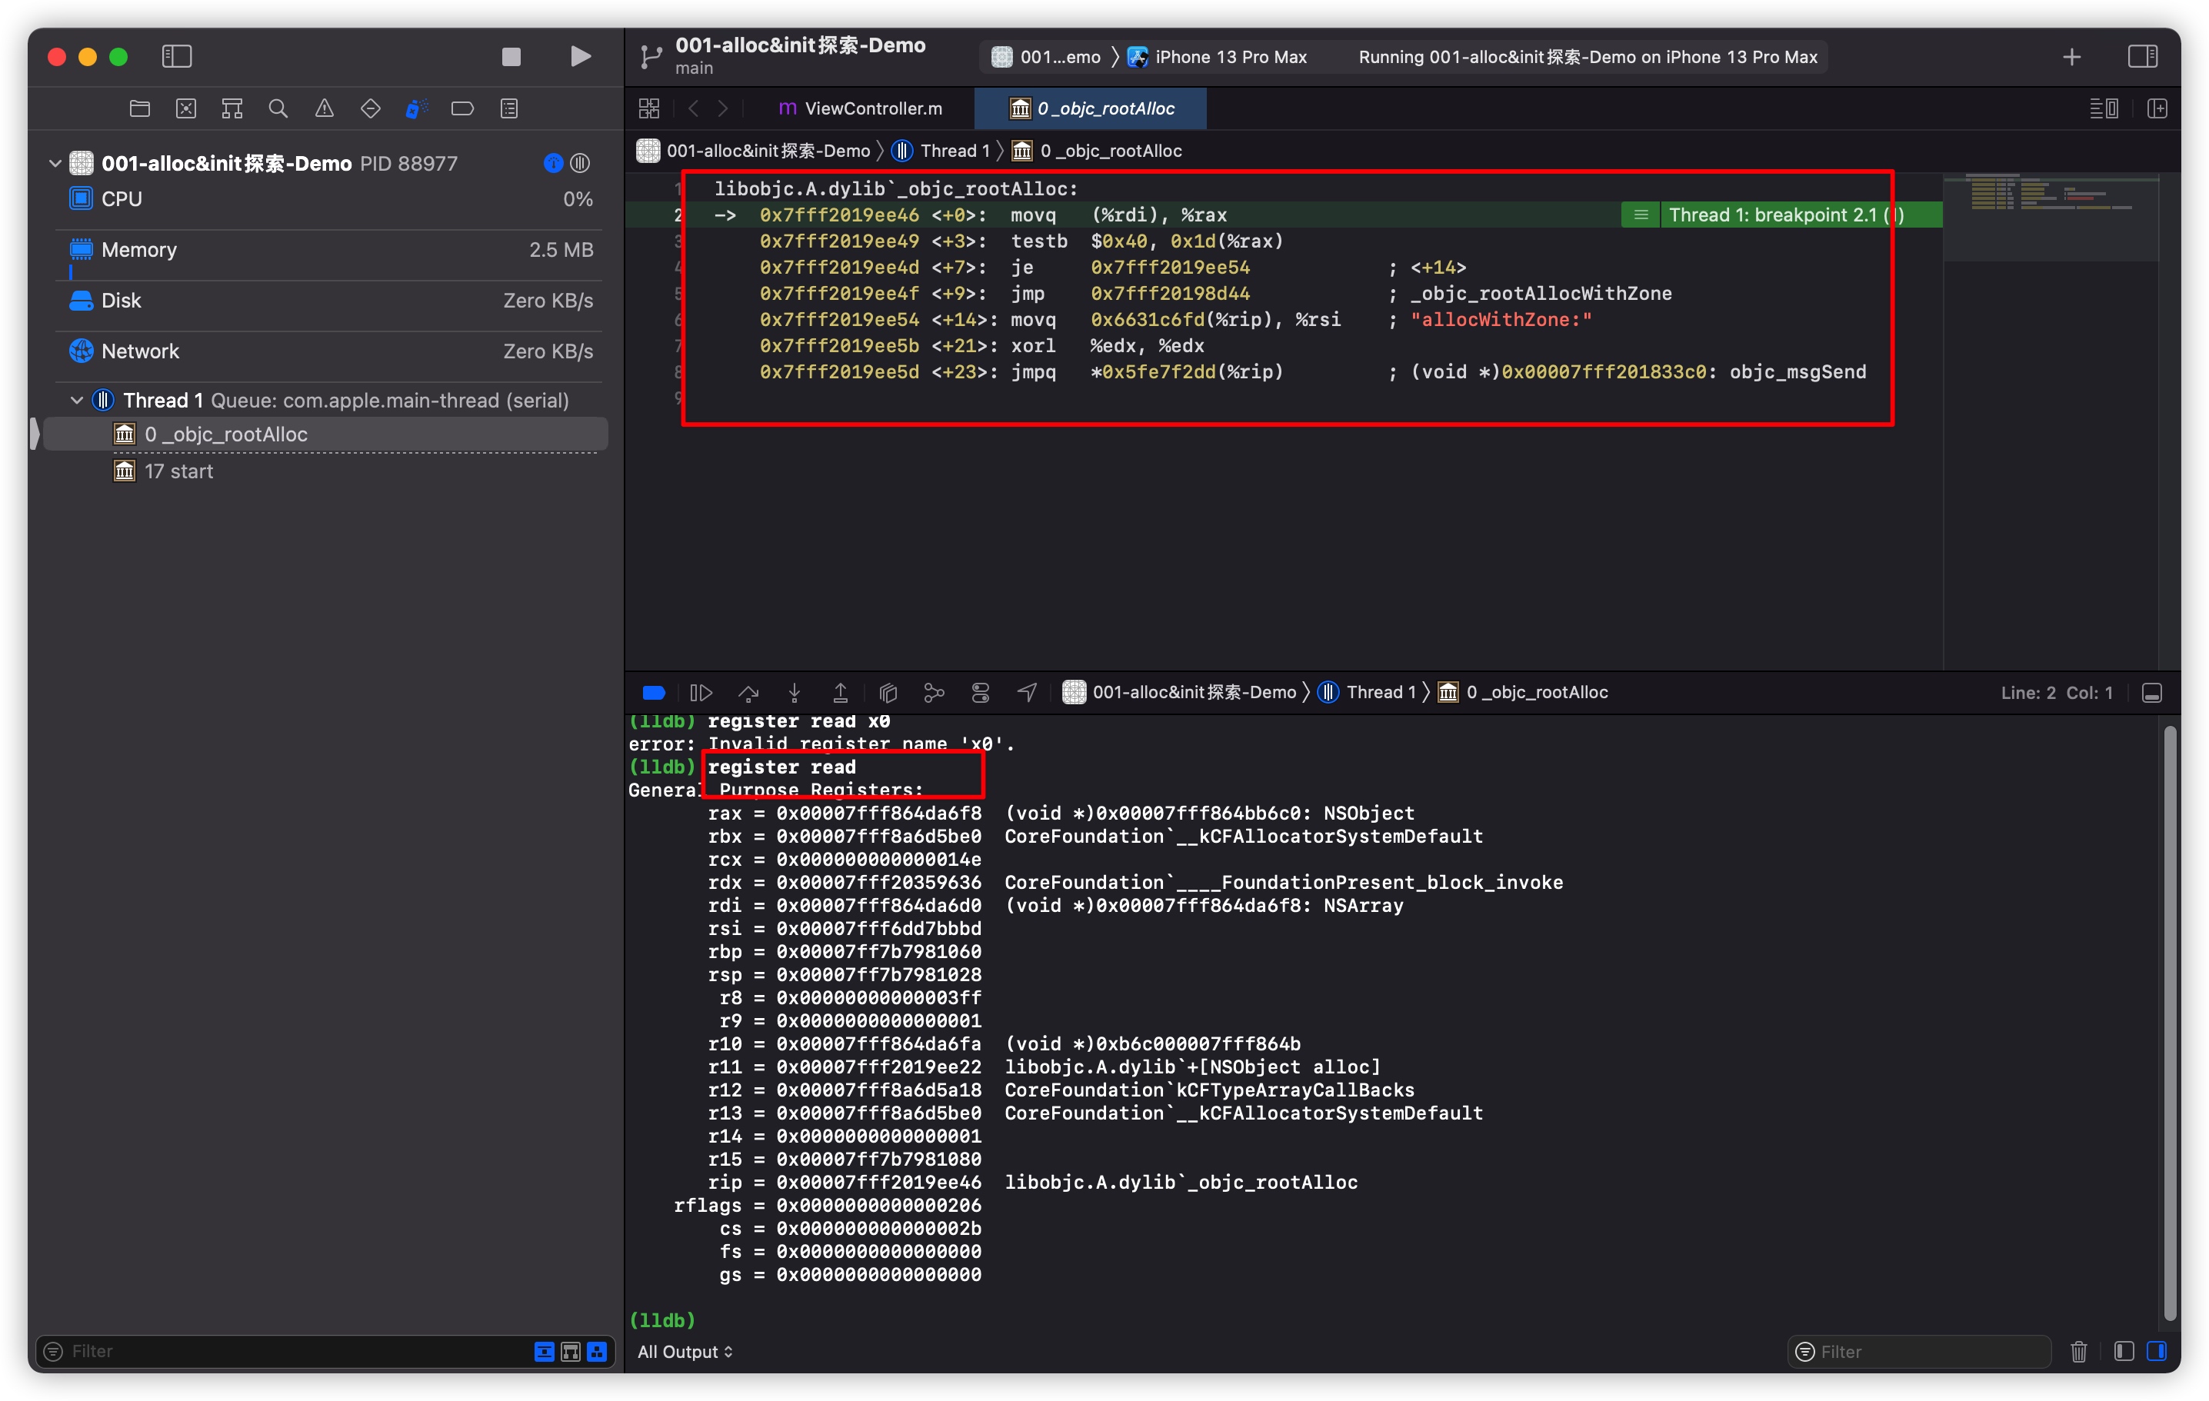The image size is (2209, 1401).
Task: Open the Debug Memory Graph icon
Action: click(x=934, y=693)
